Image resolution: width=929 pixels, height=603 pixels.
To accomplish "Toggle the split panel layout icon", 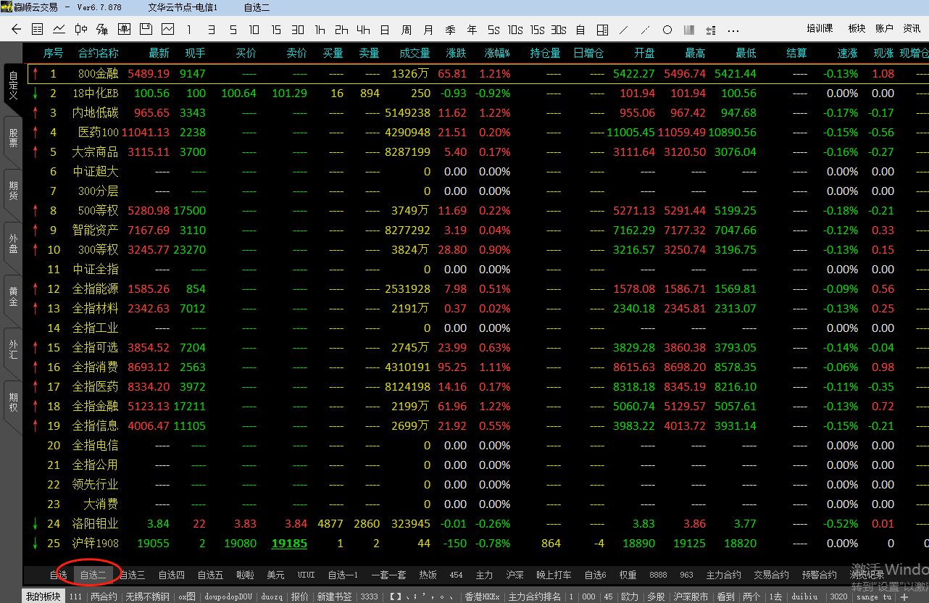I will (x=602, y=30).
